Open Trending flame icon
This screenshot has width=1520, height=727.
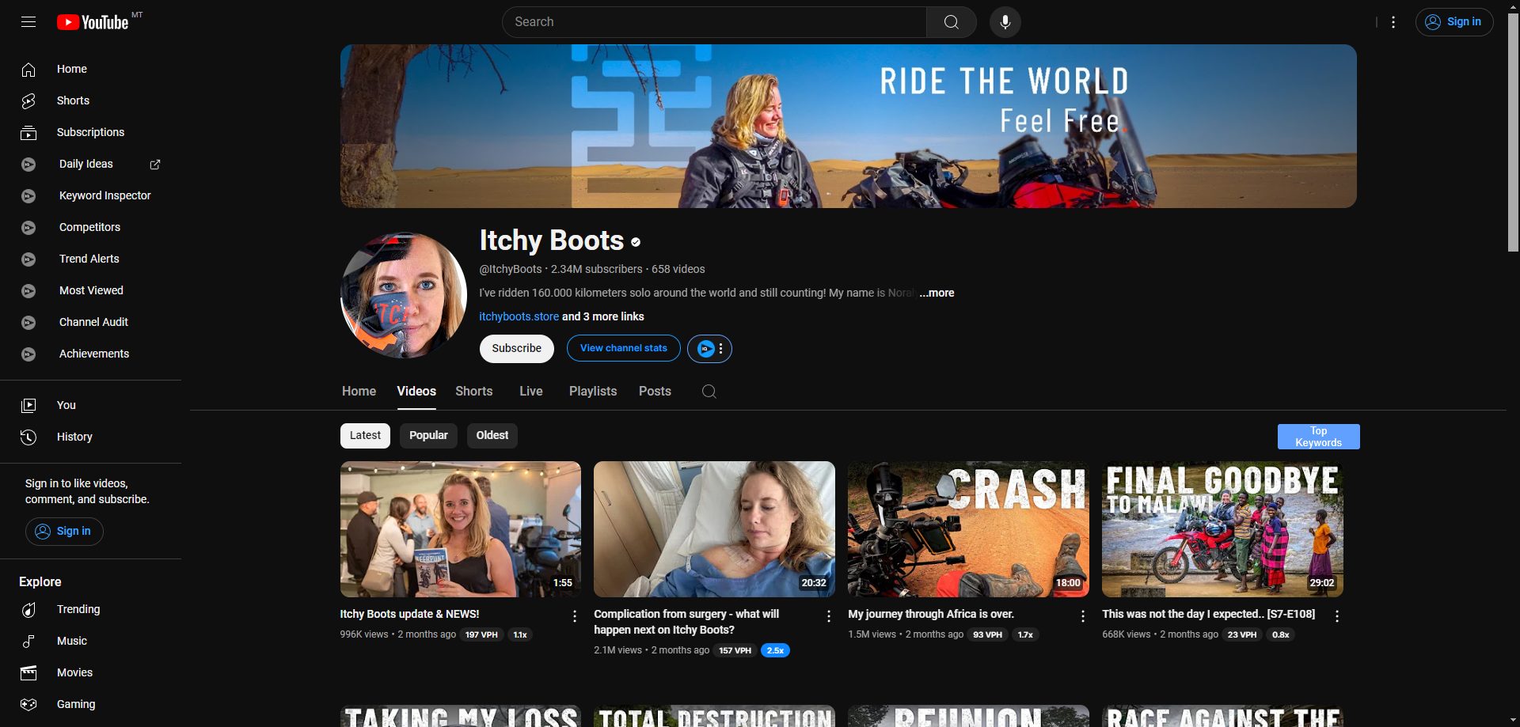(28, 610)
